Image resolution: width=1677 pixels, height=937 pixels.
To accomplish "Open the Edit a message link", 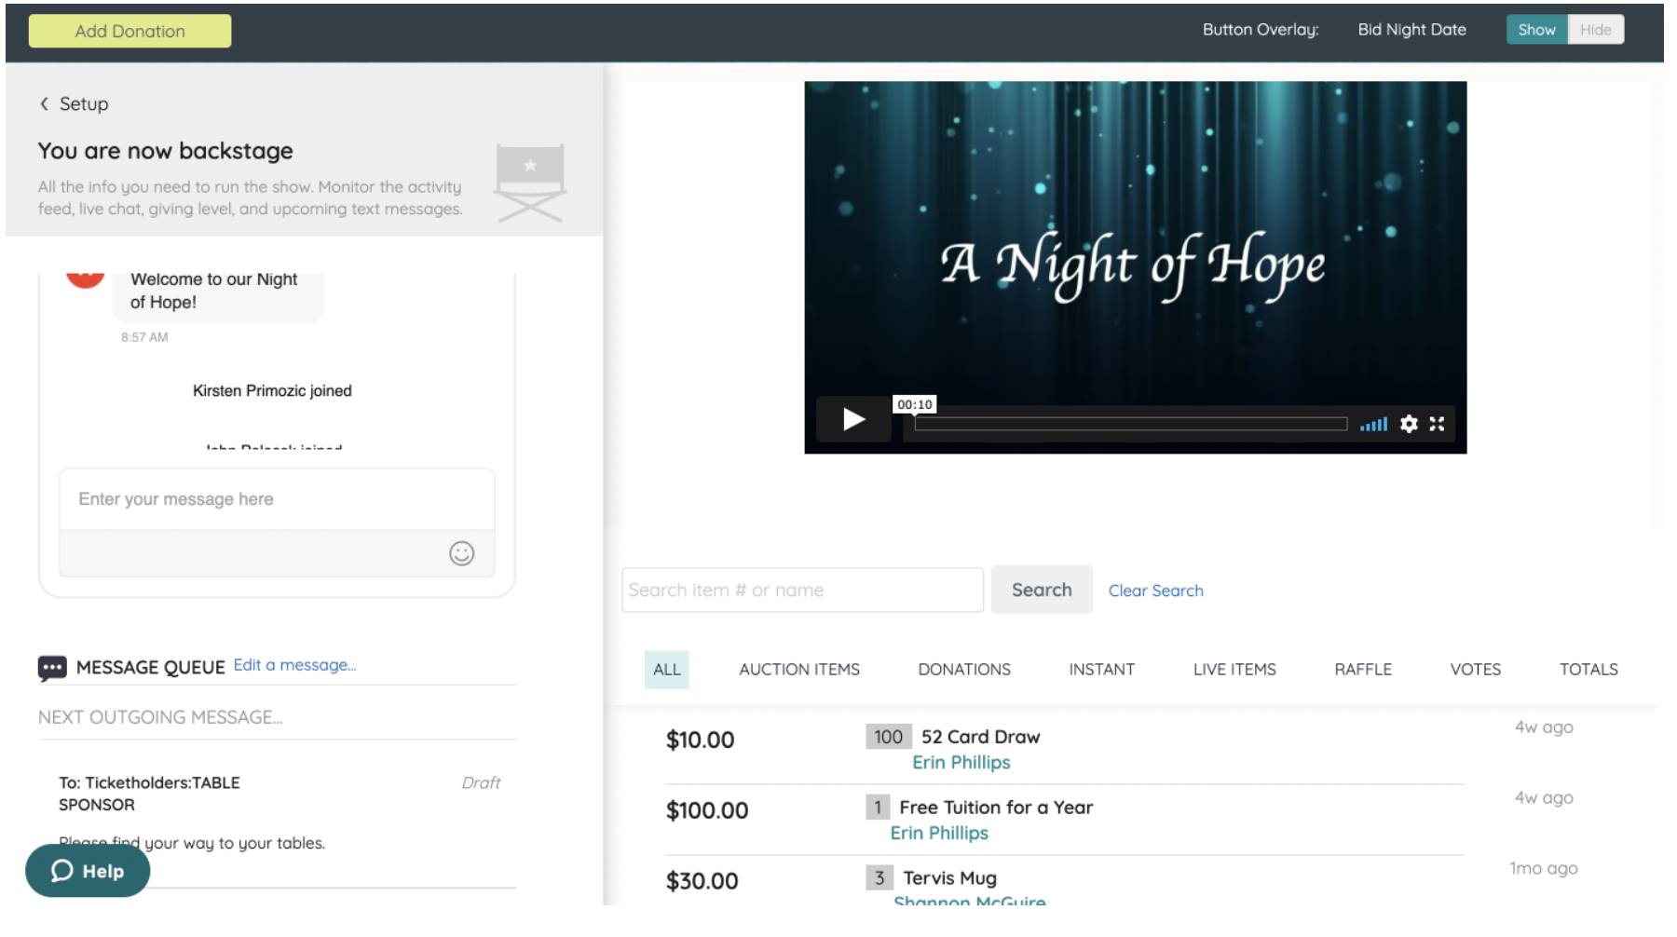I will click(294, 665).
